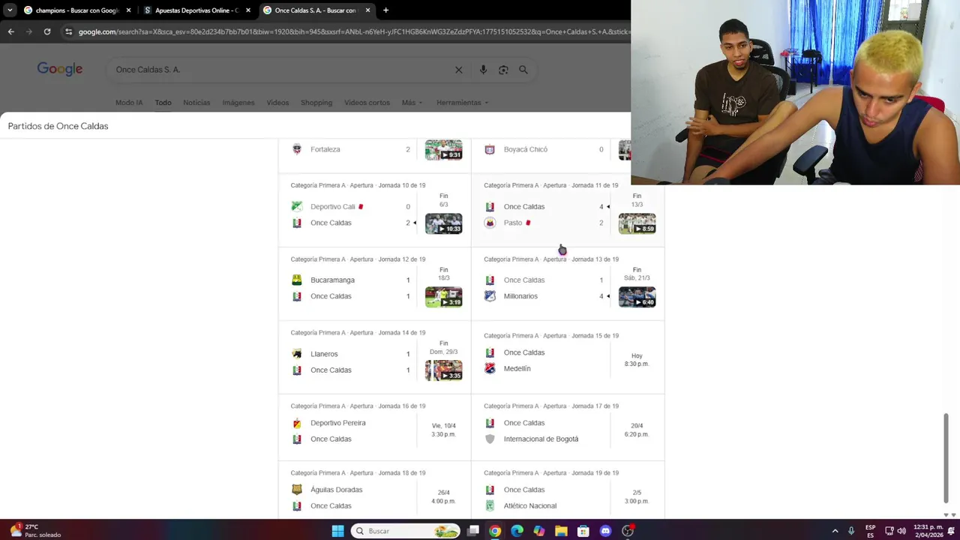Click the page vertical scrollbar thumb
This screenshot has height=540, width=960.
(x=946, y=458)
